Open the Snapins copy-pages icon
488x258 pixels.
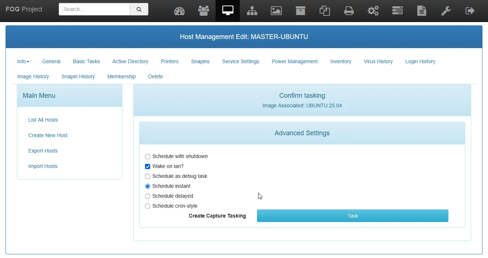tap(325, 11)
